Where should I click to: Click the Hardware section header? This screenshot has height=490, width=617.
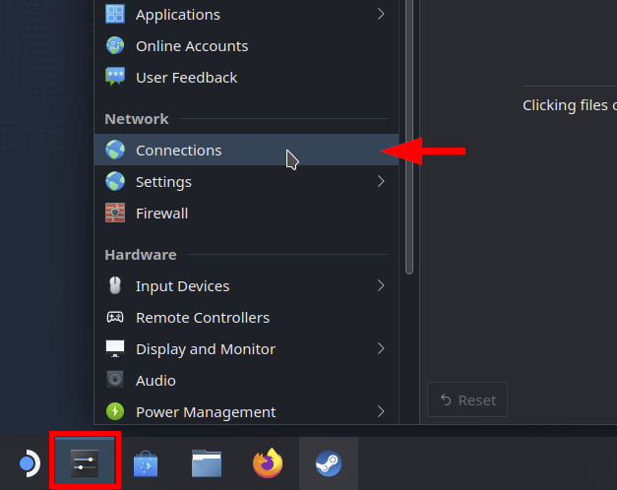click(x=141, y=255)
